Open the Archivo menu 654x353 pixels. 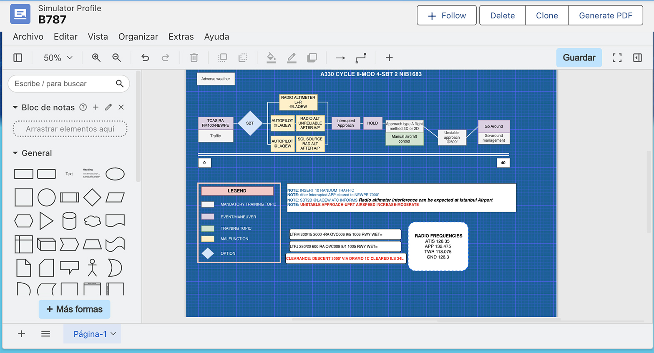tap(28, 37)
